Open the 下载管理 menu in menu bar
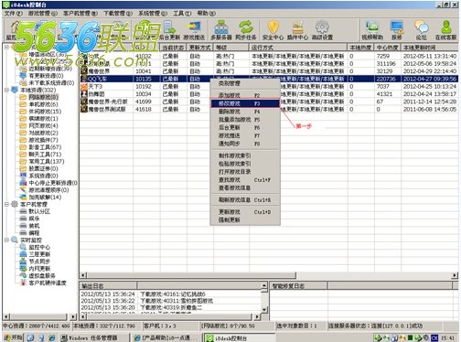The height and width of the screenshot is (342, 461). tap(118, 14)
